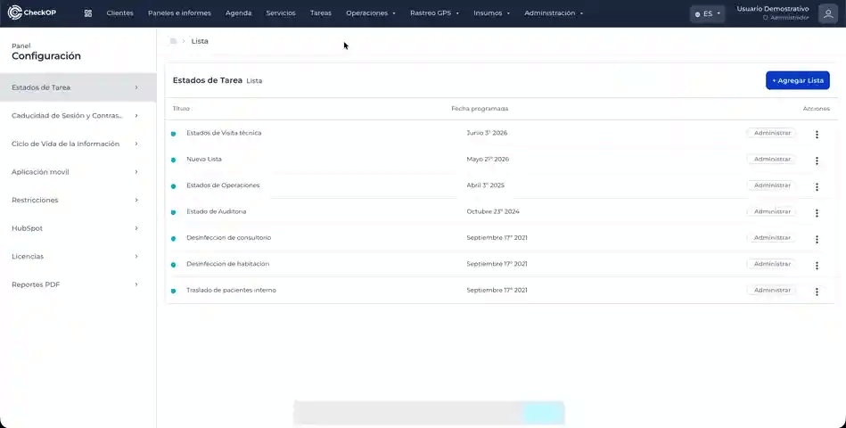
Task: Expand the Administración menu
Action: pos(554,13)
